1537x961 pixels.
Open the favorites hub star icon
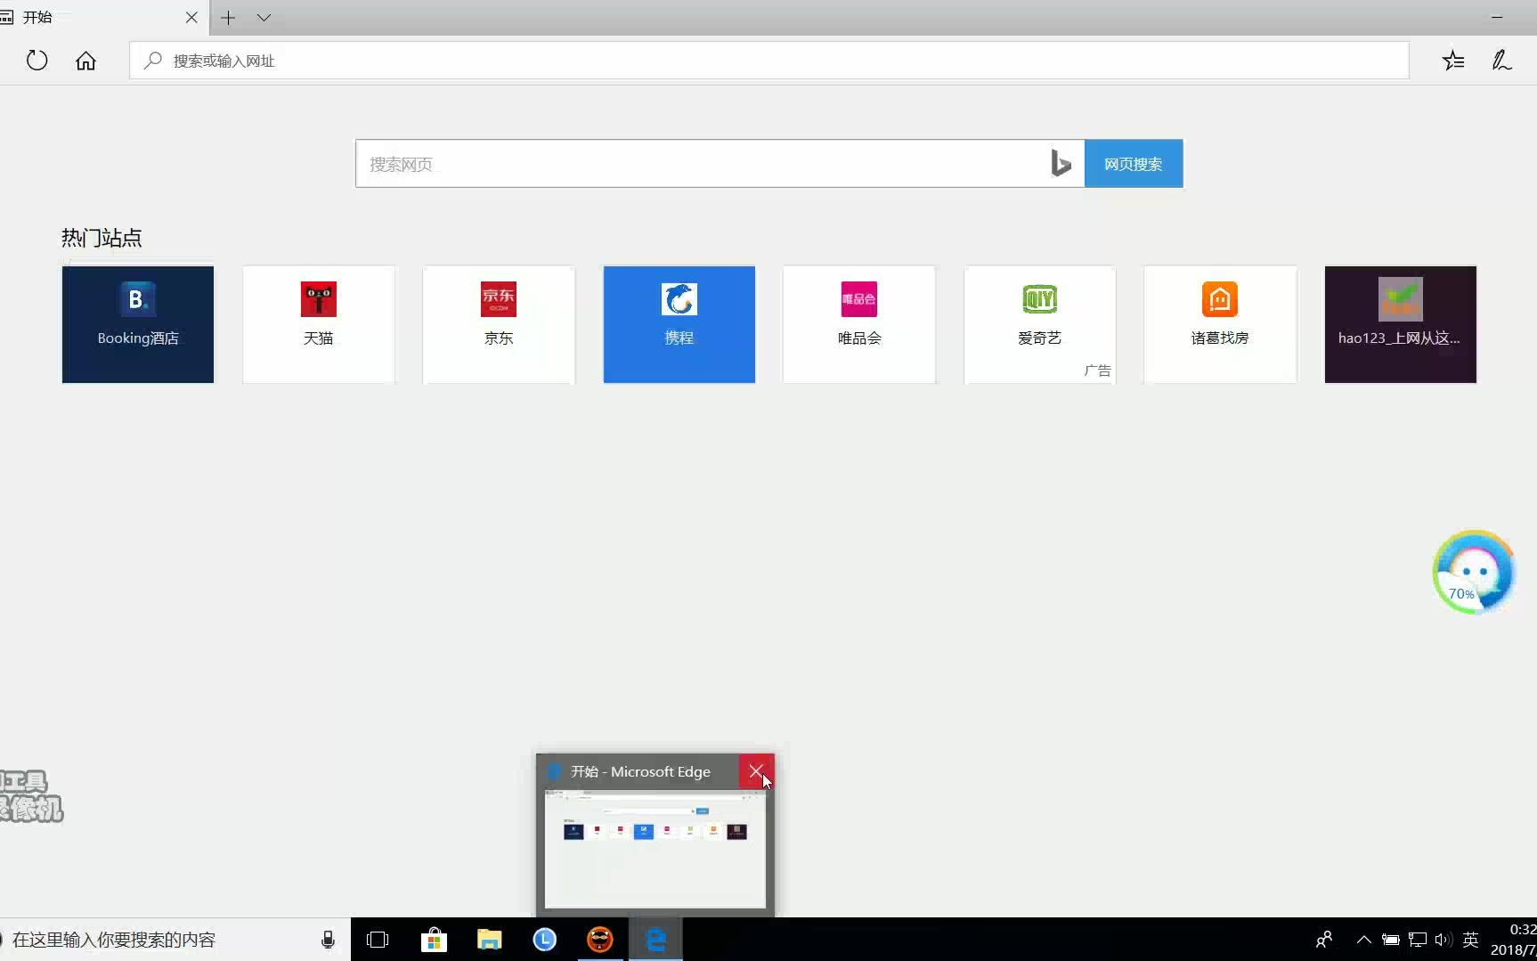pos(1453,61)
